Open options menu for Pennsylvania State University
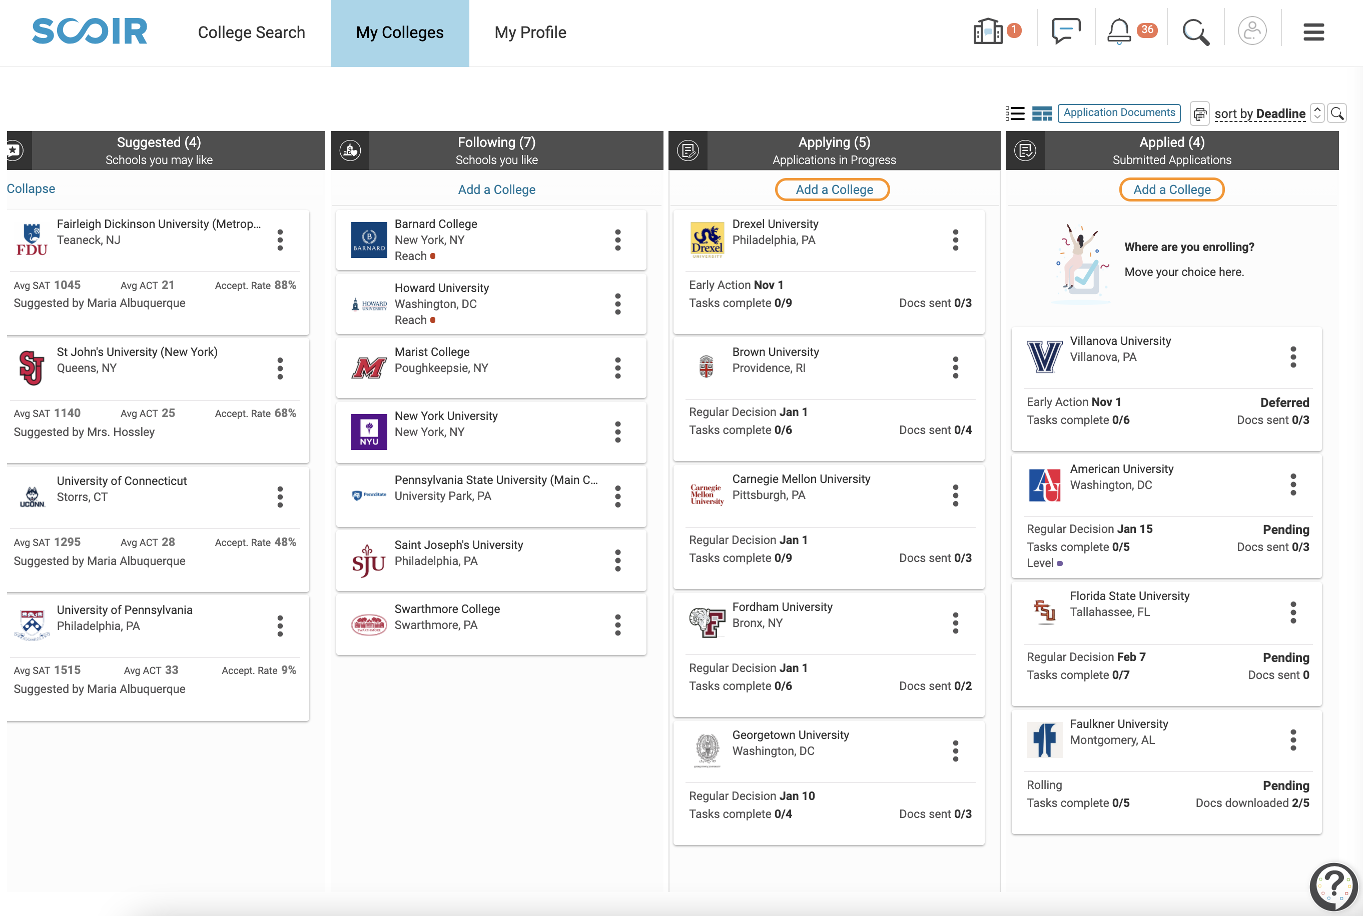Viewport: 1363px width, 916px height. click(x=618, y=496)
